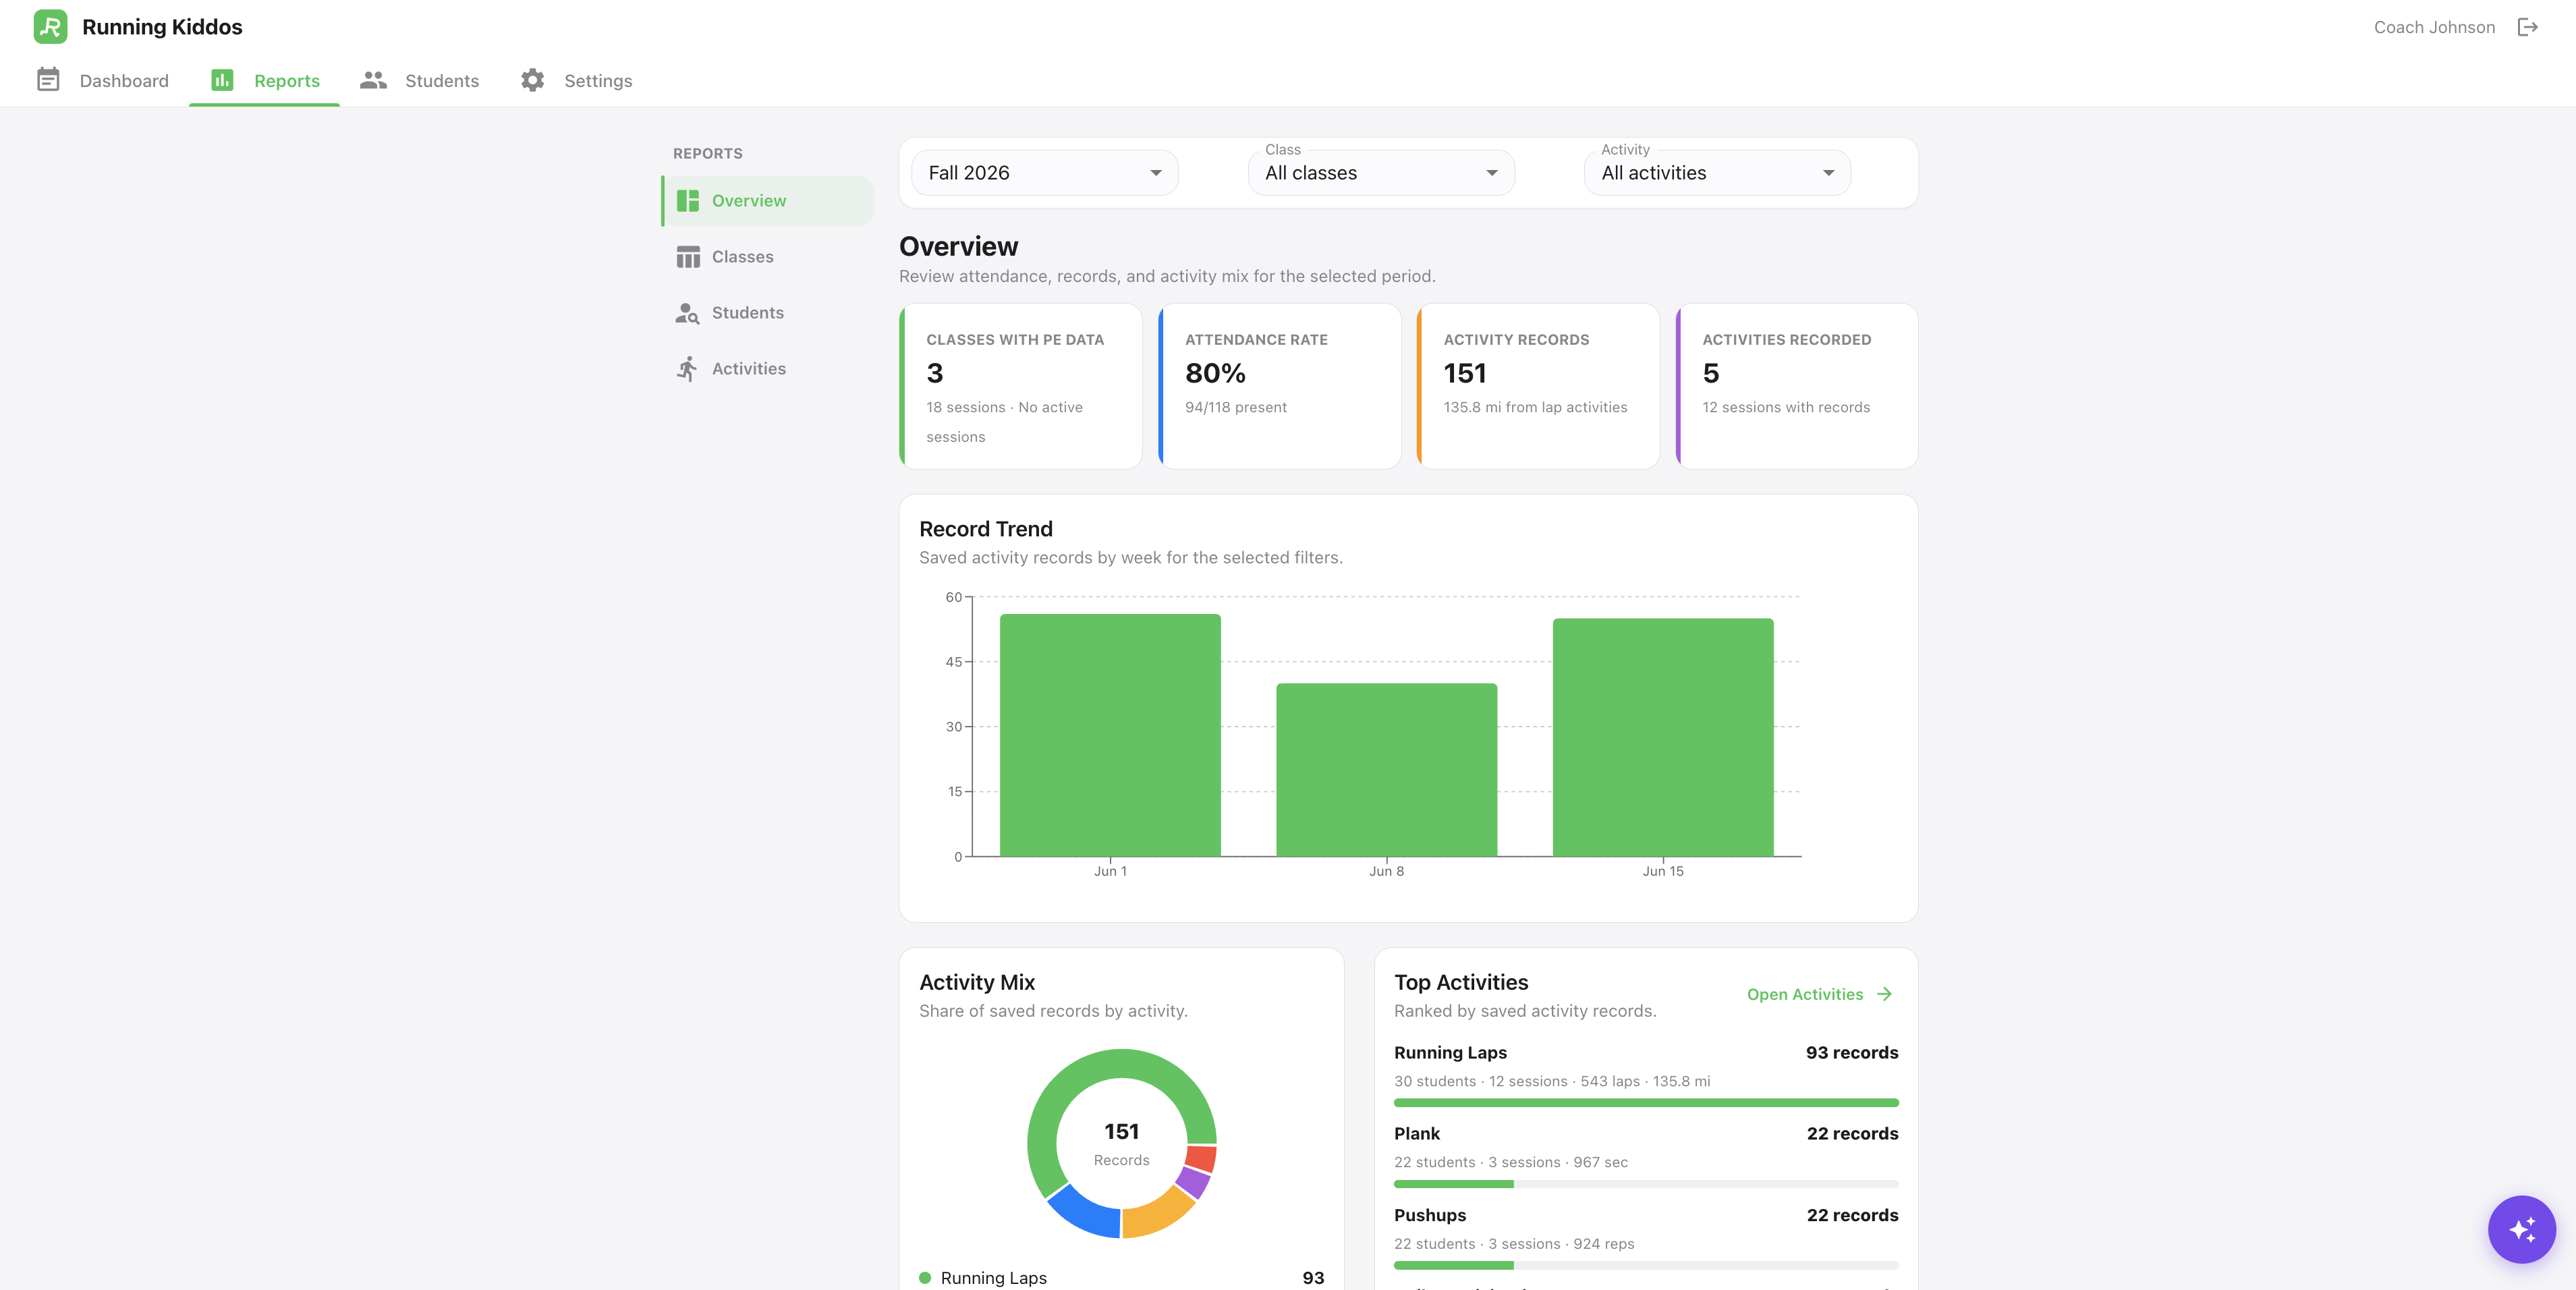Click the running figure Activities icon

687,369
